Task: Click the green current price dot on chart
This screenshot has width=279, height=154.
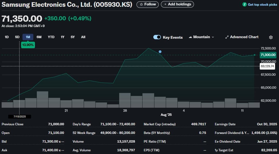Action: click(255, 55)
